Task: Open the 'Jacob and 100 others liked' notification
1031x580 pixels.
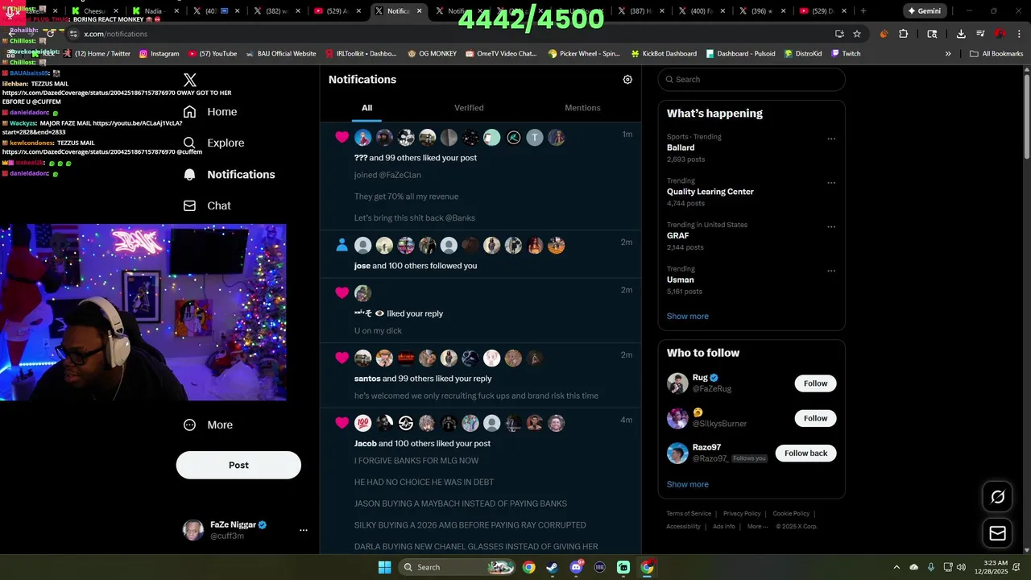Action: [x=481, y=482]
